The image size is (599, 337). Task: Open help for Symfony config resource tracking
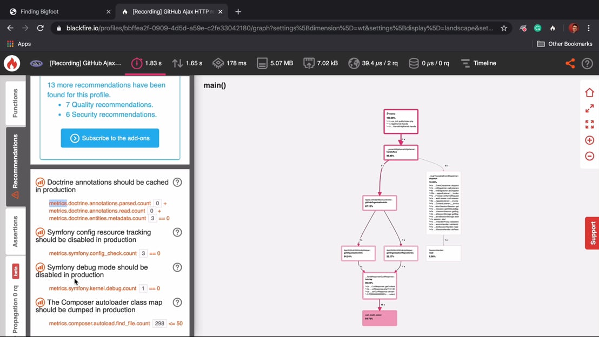[177, 232]
